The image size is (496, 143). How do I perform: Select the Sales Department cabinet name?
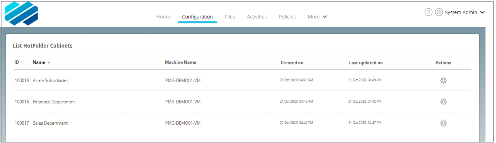(x=50, y=123)
